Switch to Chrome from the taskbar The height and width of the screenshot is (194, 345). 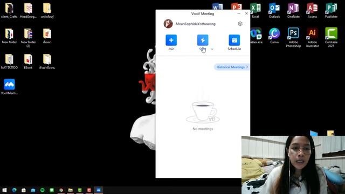coord(61,190)
